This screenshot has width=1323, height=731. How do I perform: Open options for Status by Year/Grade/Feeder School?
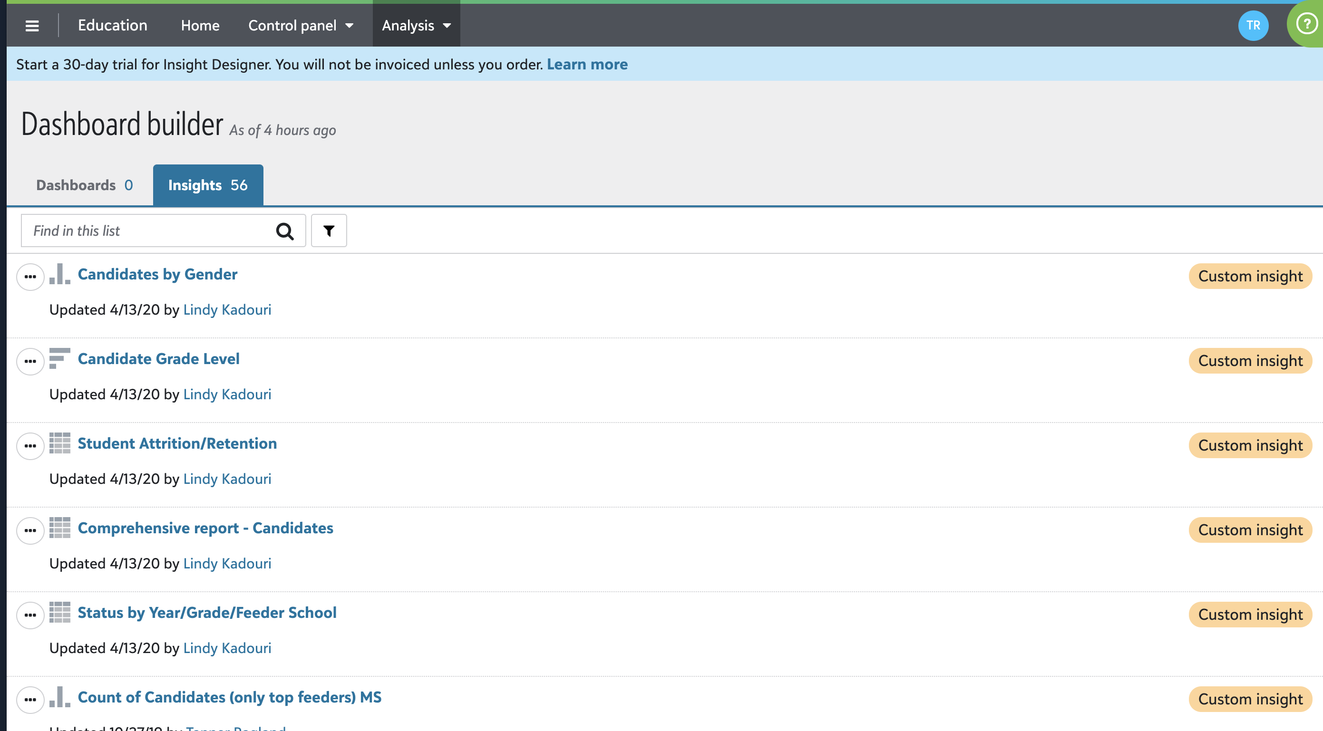[x=29, y=615]
